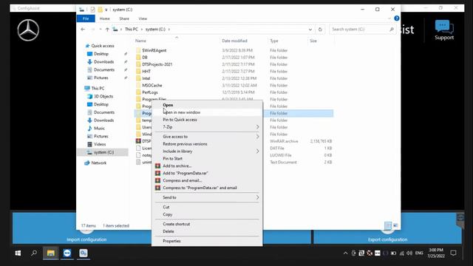The image size is (473, 266).
Task: Click WinRAR icon beside Add to archive
Action: tap(157, 166)
